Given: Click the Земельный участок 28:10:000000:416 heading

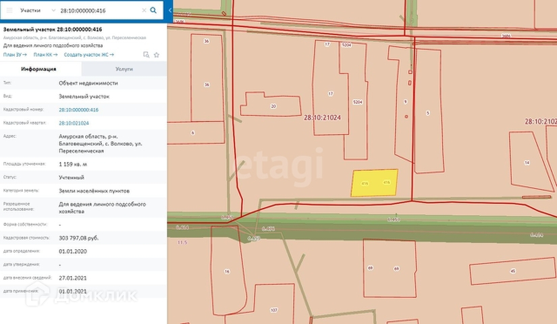Looking at the screenshot, I should [x=53, y=29].
